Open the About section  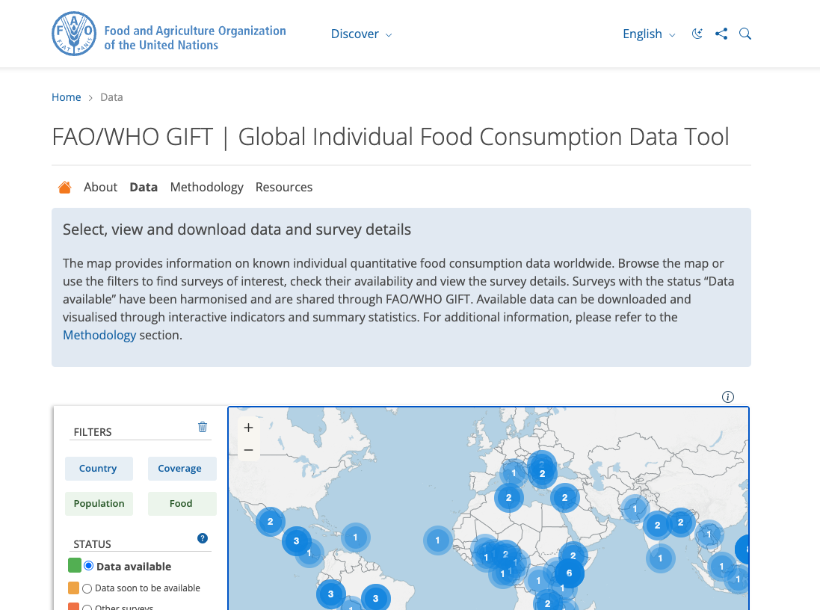[x=100, y=187]
